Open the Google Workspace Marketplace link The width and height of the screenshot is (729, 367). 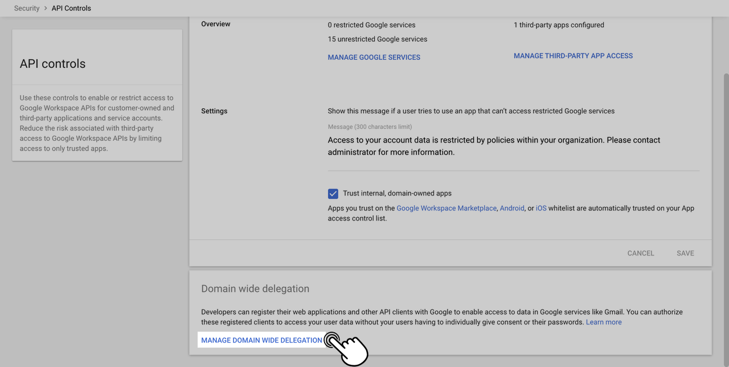(x=446, y=209)
